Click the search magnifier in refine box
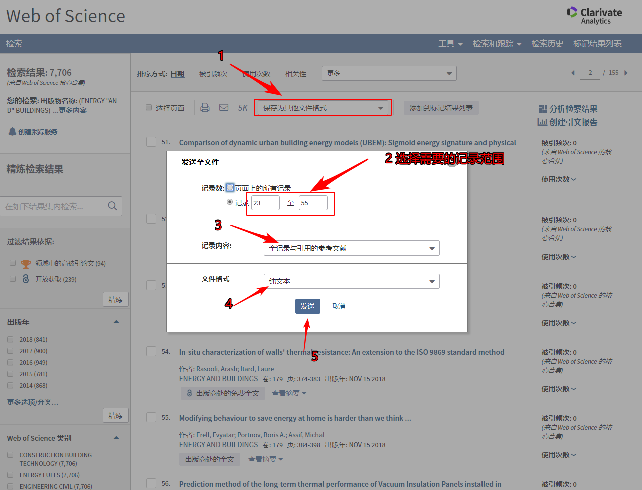Screen dimensions: 642x490 point(112,206)
